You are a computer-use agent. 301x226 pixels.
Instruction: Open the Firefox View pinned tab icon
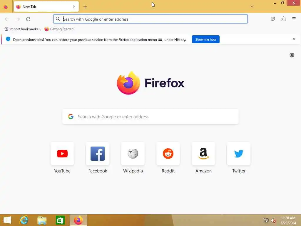(6, 7)
